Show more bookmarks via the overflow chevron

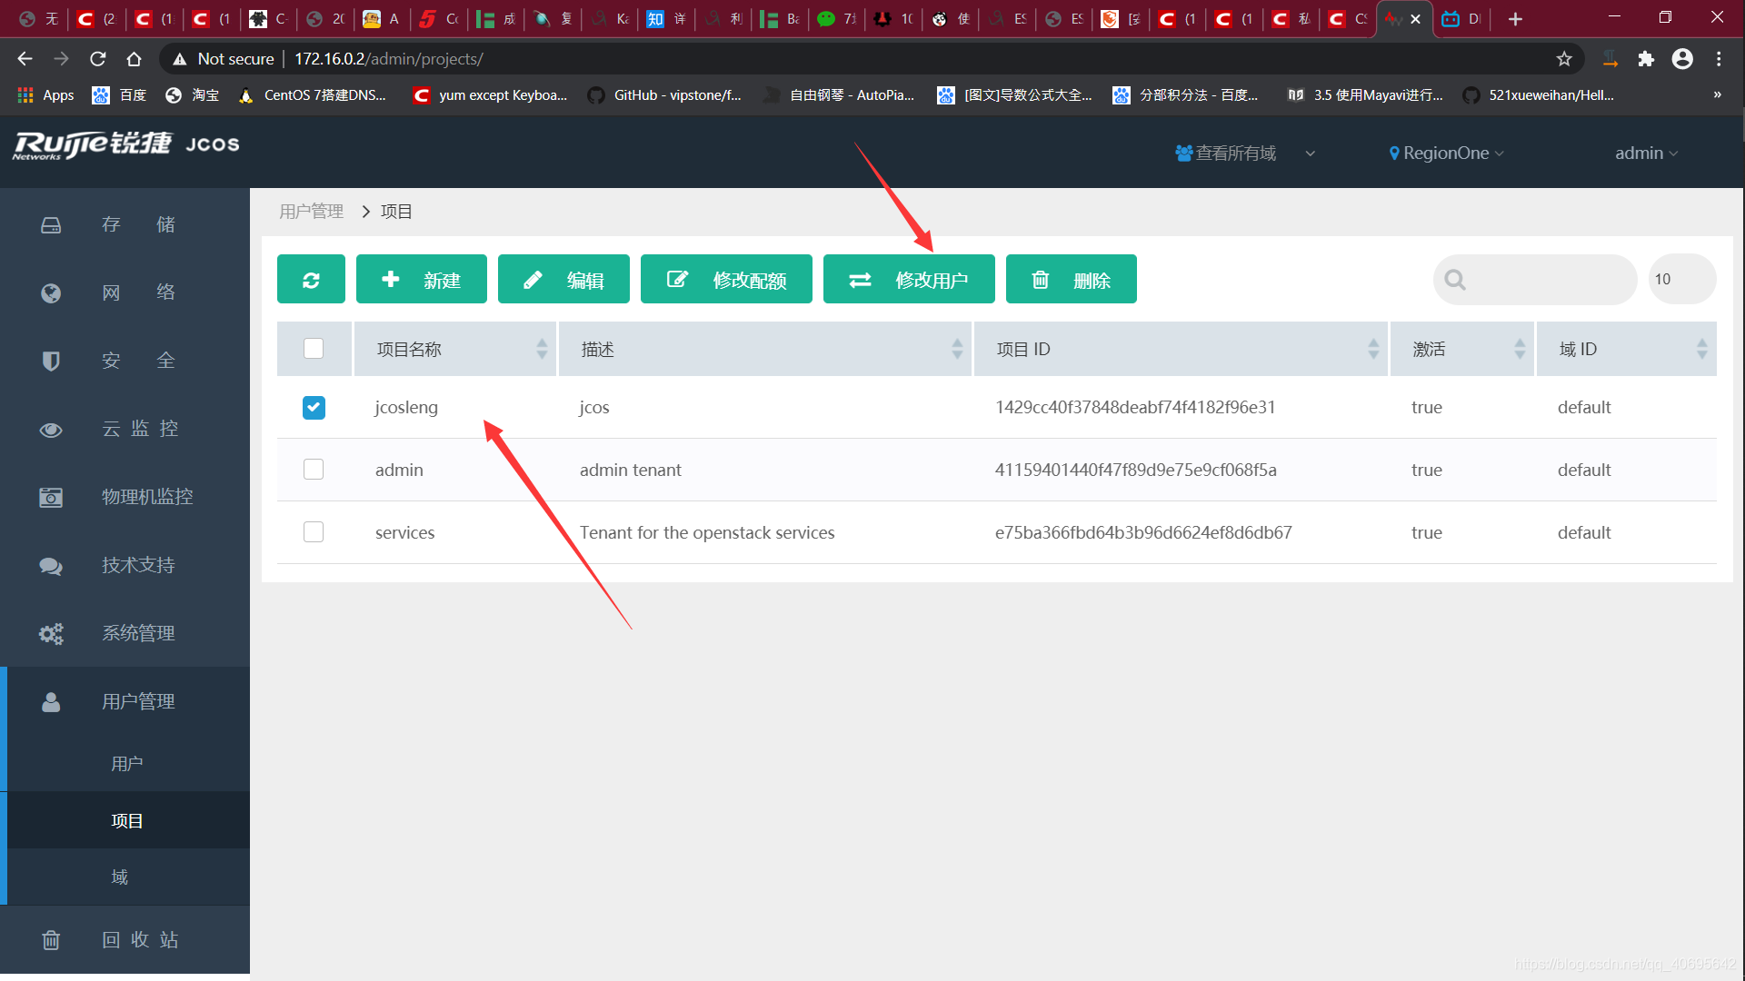pos(1717,94)
